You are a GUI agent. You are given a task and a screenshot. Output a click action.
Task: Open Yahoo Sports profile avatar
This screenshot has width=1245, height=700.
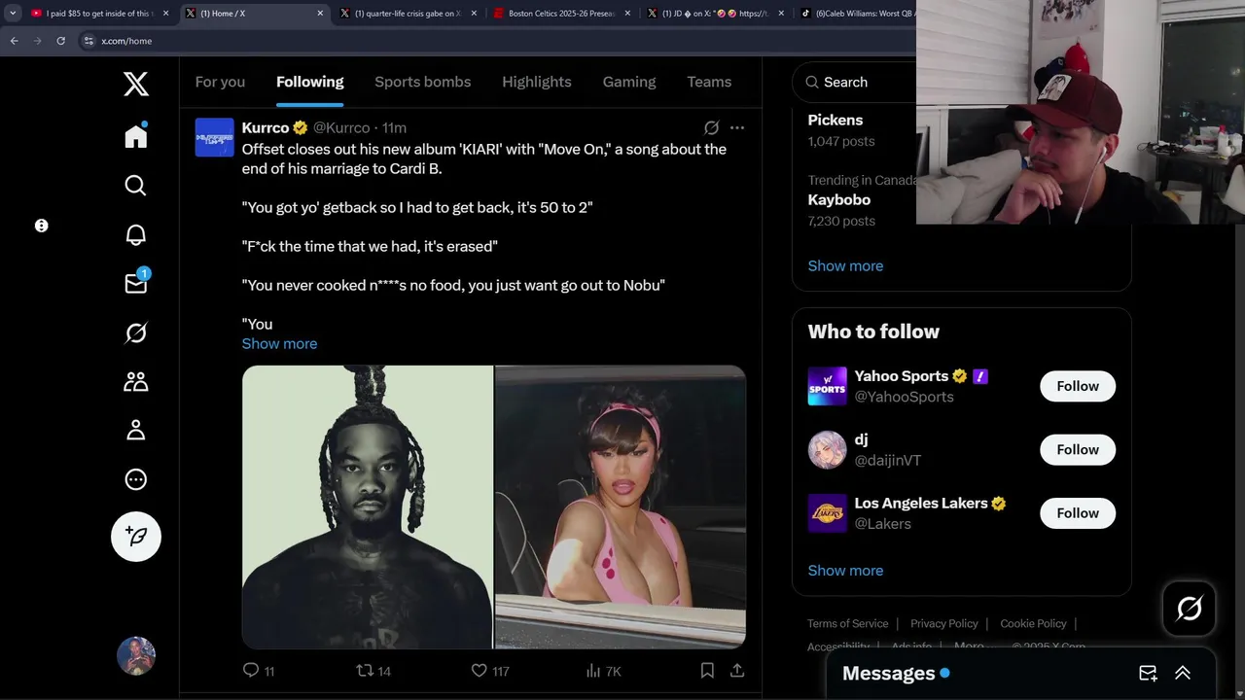pos(827,386)
